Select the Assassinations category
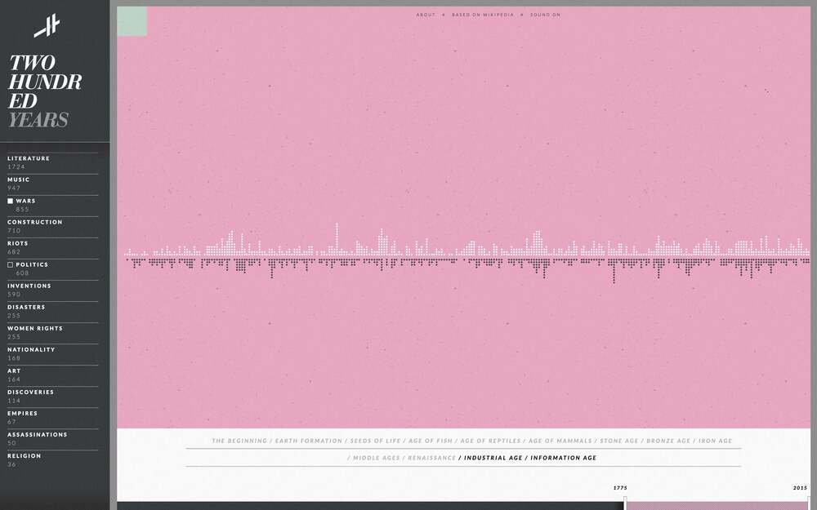This screenshot has width=817, height=510. click(x=38, y=434)
